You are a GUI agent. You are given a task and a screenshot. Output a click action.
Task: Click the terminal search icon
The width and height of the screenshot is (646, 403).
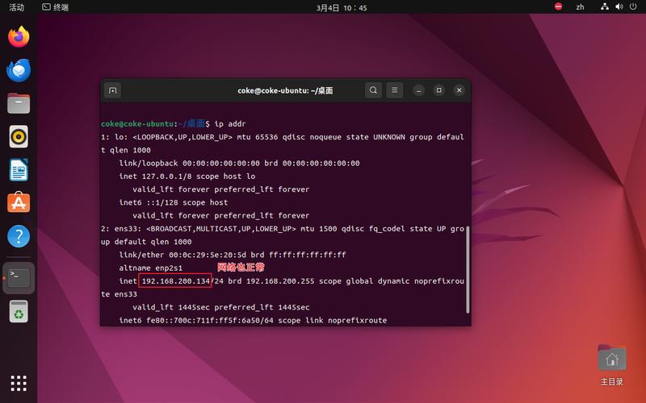373,90
